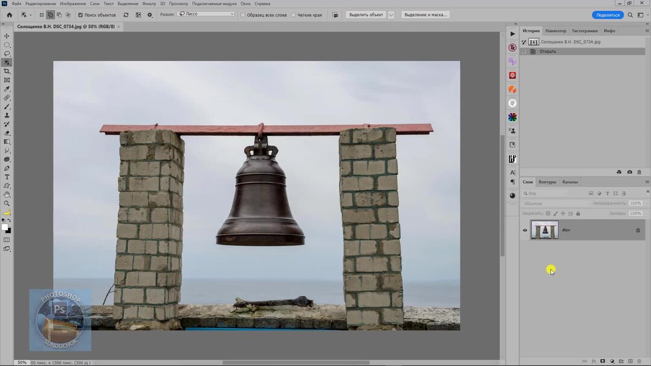Image resolution: width=651 pixels, height=366 pixels.
Task: Choose Subtract from Selection mode icon
Action: pyautogui.click(x=59, y=15)
